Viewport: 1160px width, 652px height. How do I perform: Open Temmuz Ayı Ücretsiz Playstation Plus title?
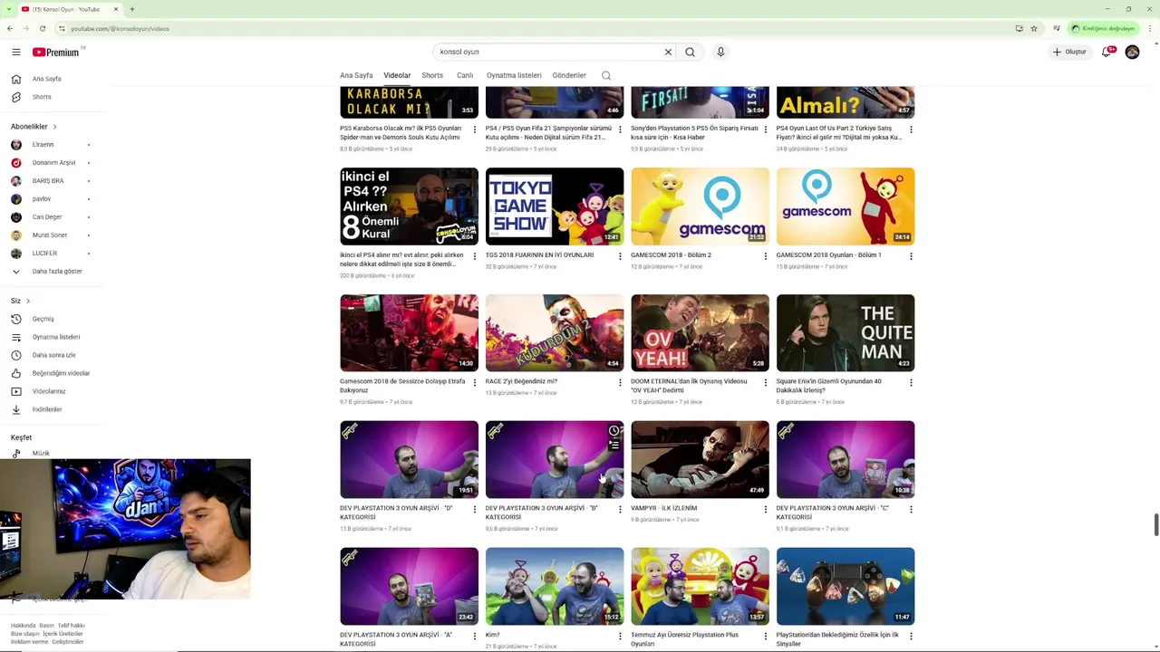click(x=684, y=638)
